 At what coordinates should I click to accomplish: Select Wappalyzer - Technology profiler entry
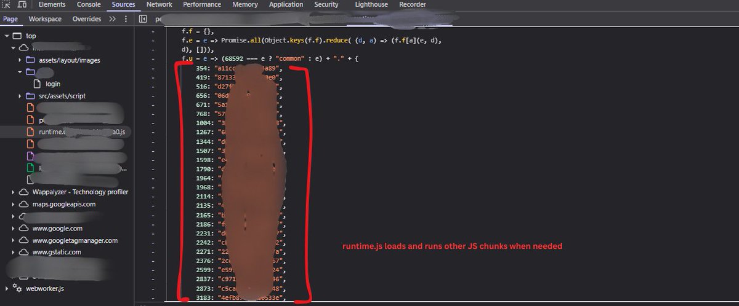80,192
